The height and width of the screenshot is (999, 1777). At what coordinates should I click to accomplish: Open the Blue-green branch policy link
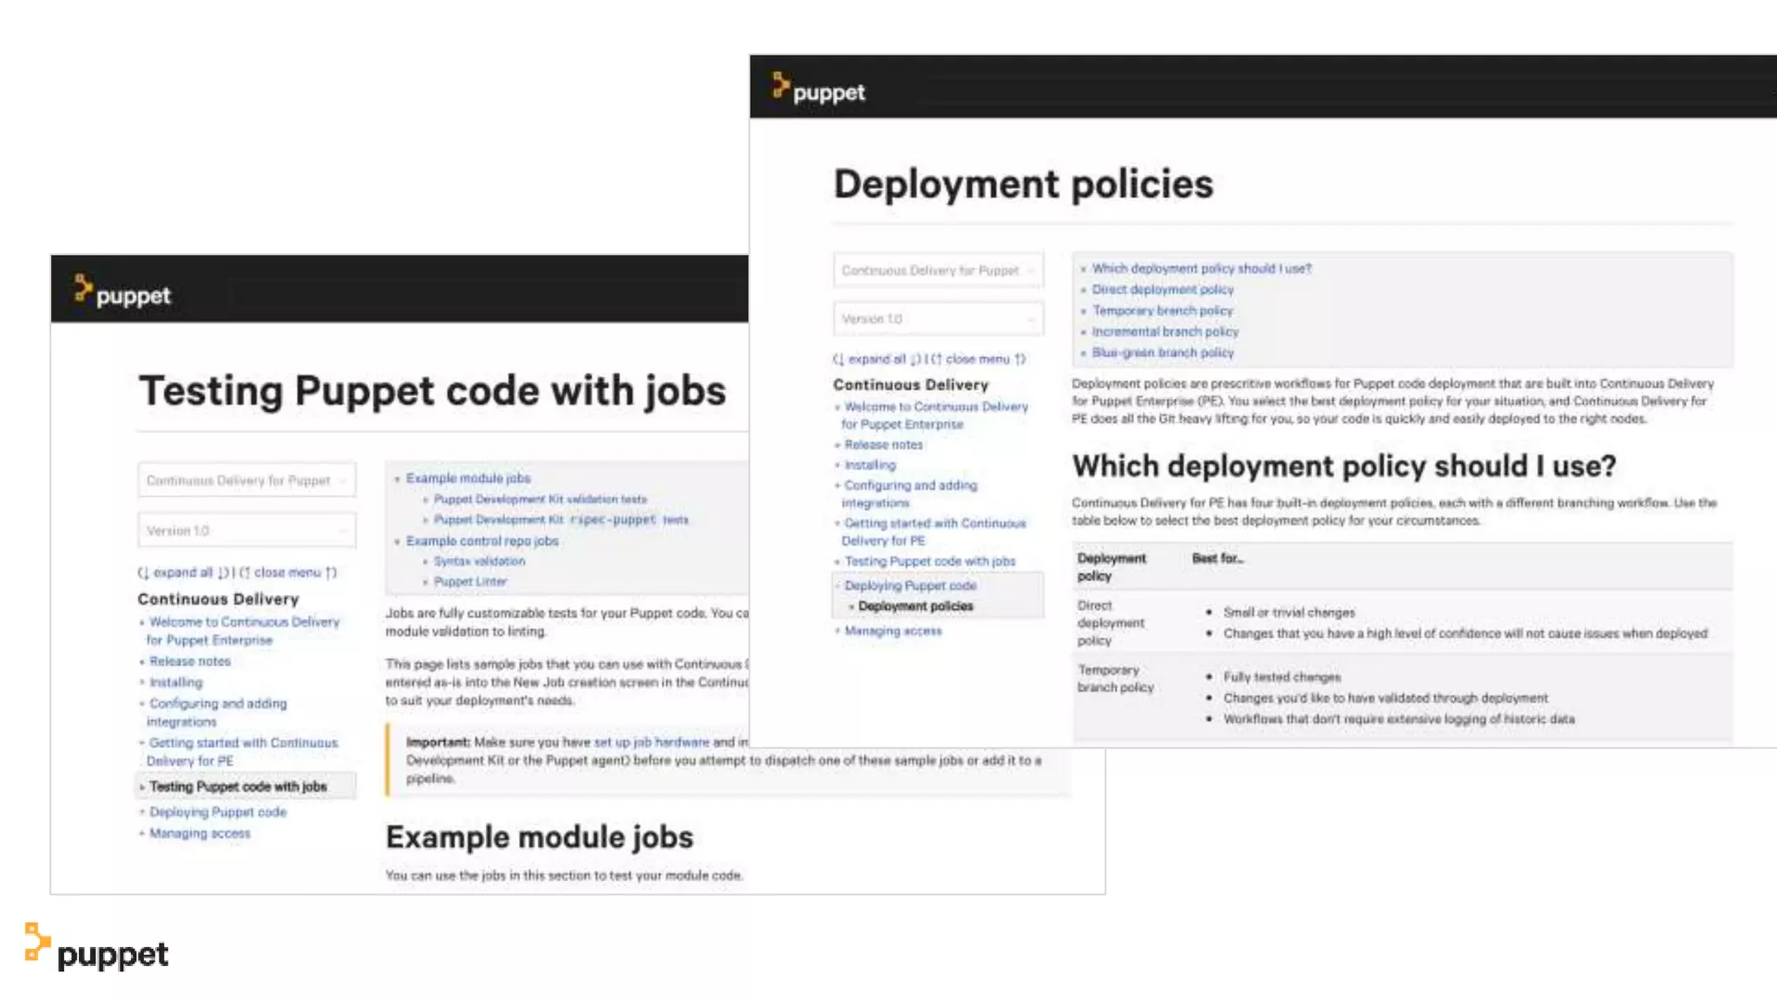coord(1163,353)
